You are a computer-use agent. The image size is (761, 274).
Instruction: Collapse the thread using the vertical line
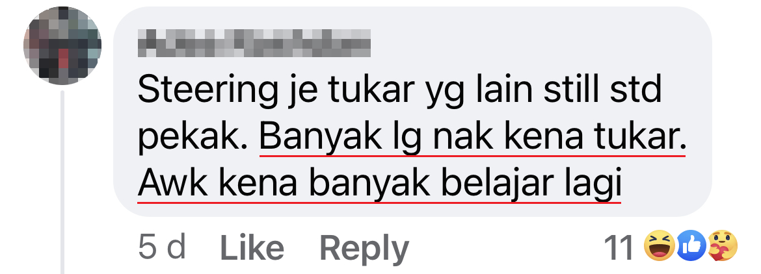point(62,182)
